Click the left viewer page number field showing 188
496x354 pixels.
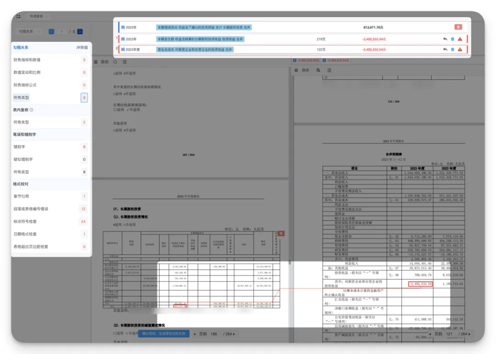pos(214,334)
